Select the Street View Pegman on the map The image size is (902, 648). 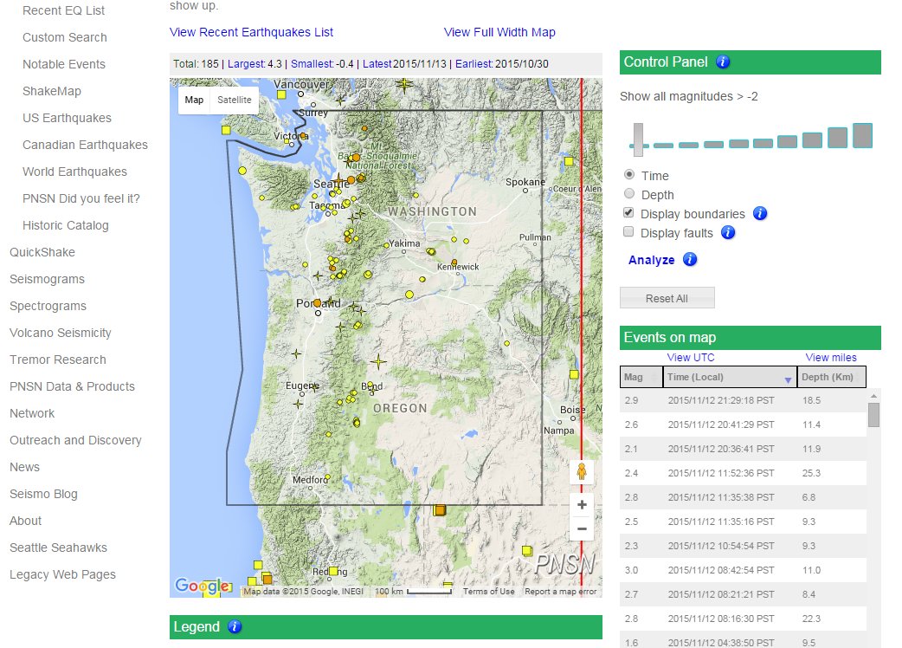pyautogui.click(x=582, y=471)
